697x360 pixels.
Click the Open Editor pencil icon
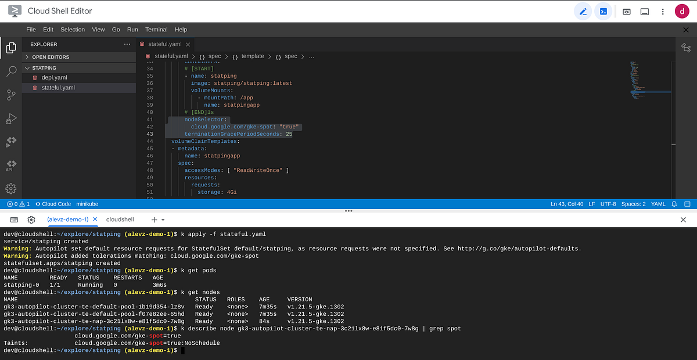click(583, 11)
